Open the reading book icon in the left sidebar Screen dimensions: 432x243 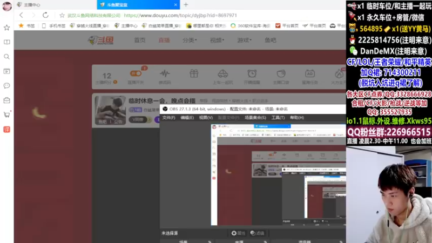tap(6, 42)
